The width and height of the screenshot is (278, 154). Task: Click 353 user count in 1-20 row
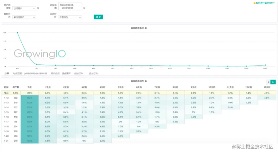point(16,136)
